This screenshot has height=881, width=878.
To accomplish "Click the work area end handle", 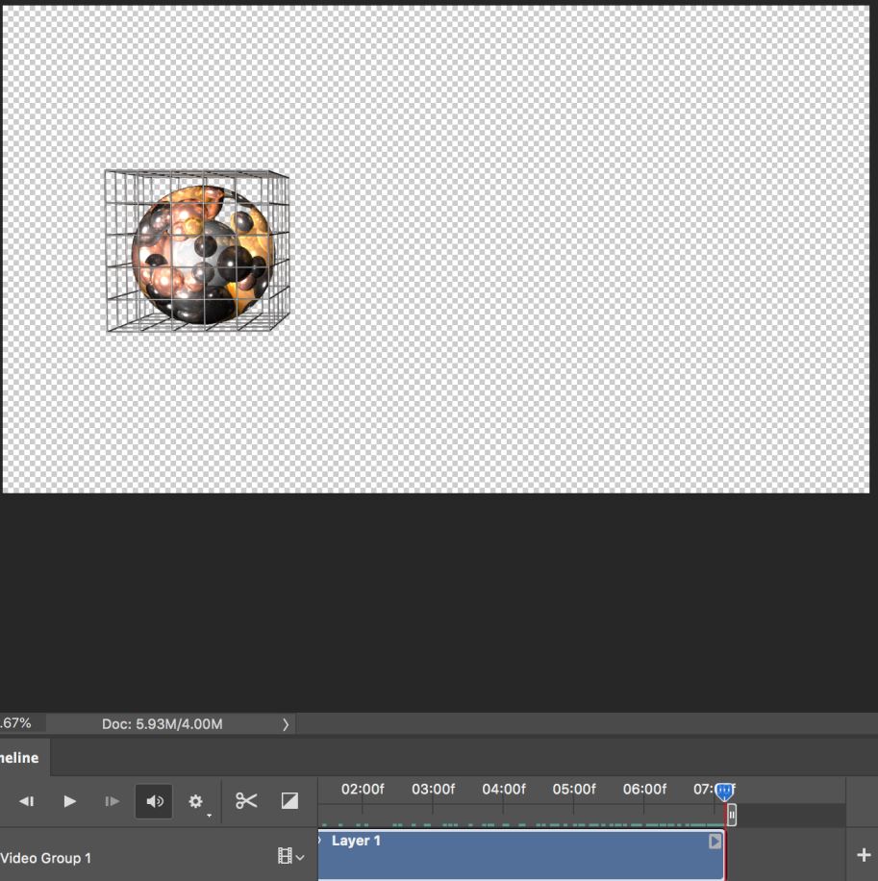I will pos(732,815).
